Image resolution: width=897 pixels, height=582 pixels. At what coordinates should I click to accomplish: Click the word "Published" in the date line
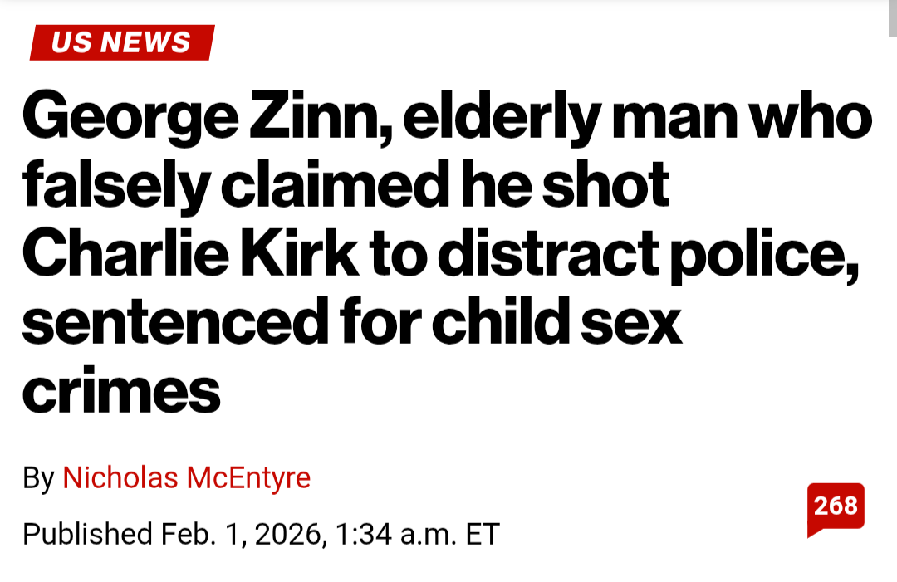86,534
